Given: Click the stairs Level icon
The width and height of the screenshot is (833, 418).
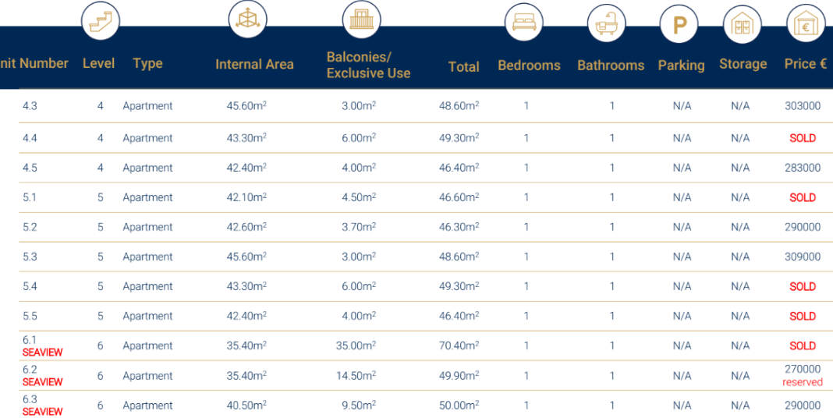Looking at the screenshot, I should (x=101, y=22).
